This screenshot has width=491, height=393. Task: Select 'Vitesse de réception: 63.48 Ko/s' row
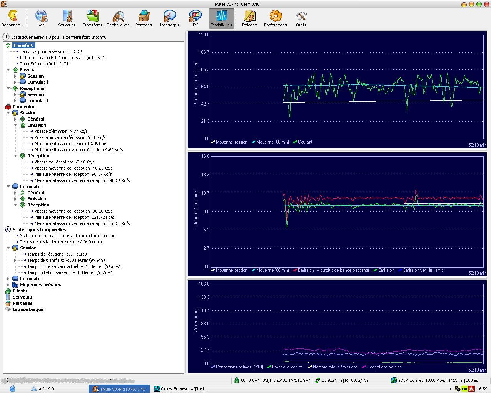(64, 162)
